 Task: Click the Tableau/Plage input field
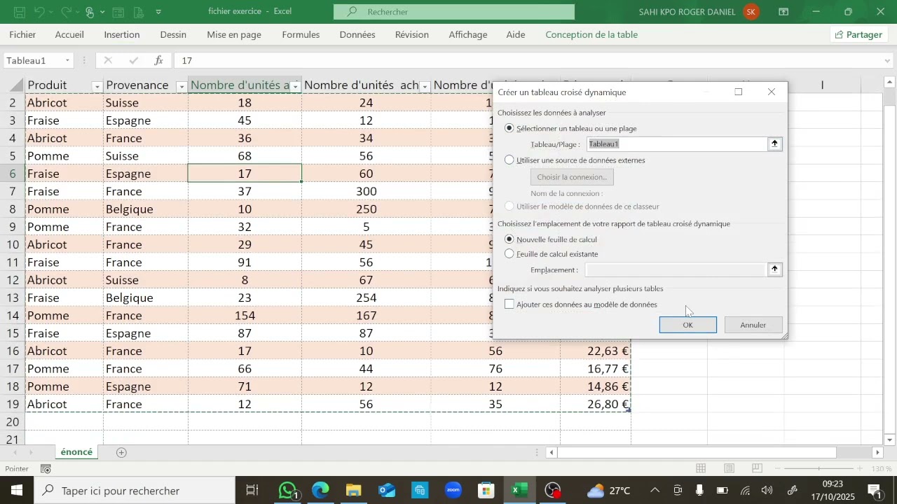[x=677, y=144]
